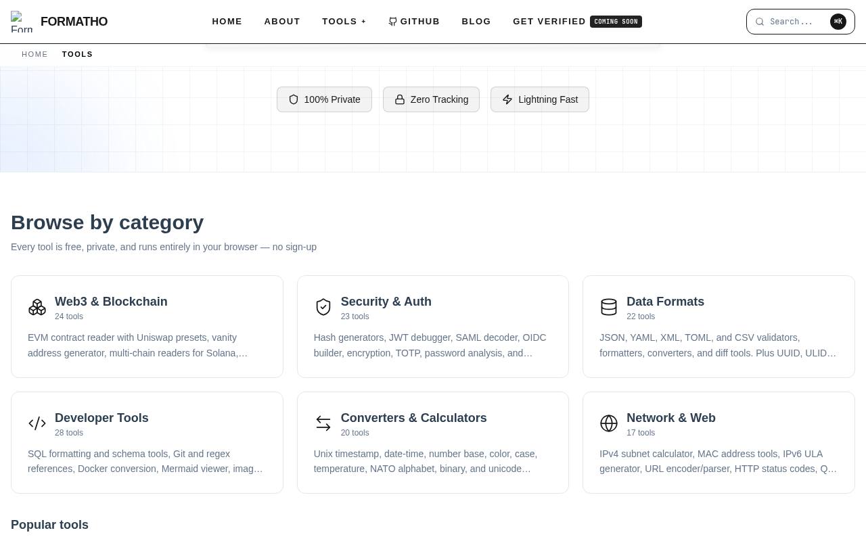Click the Web3 & Blockchain cubes icon
The image size is (866, 541).
click(x=37, y=307)
